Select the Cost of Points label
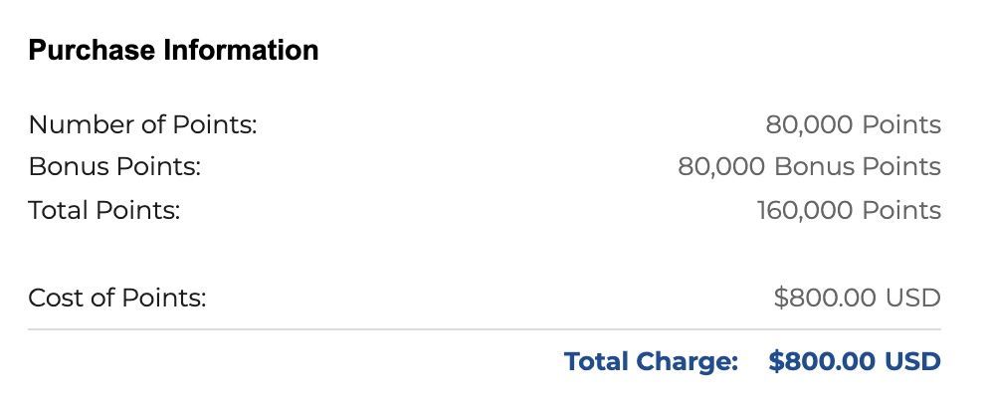 coord(117,298)
